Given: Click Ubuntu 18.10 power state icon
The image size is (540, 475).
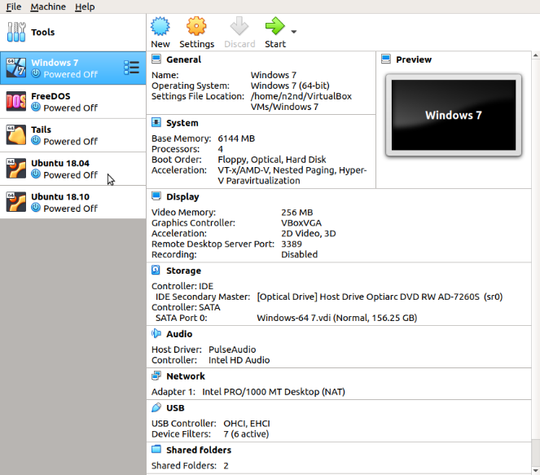Looking at the screenshot, I should (x=36, y=208).
